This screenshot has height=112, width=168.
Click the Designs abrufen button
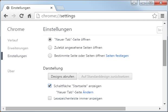pyautogui.click(x=63, y=76)
